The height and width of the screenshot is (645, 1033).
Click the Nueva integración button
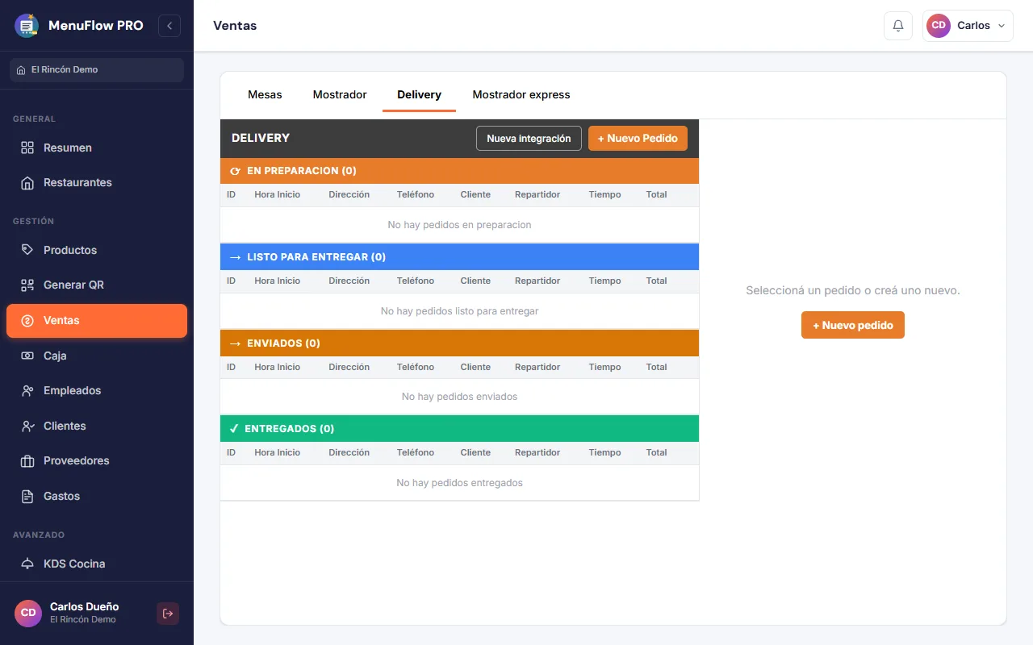529,138
